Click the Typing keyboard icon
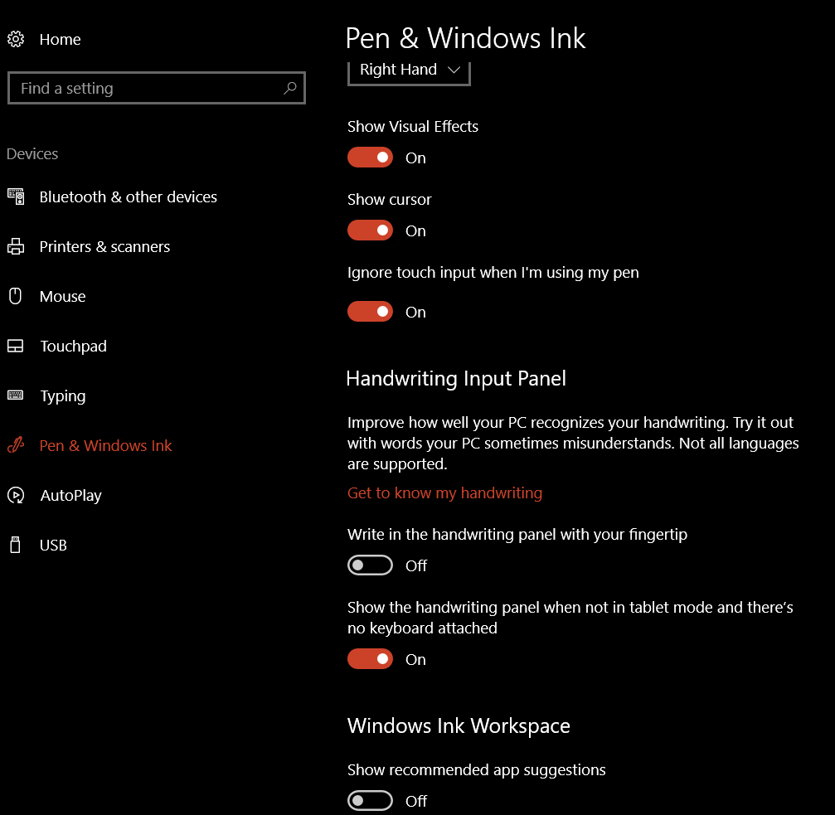This screenshot has width=835, height=815. [x=16, y=395]
